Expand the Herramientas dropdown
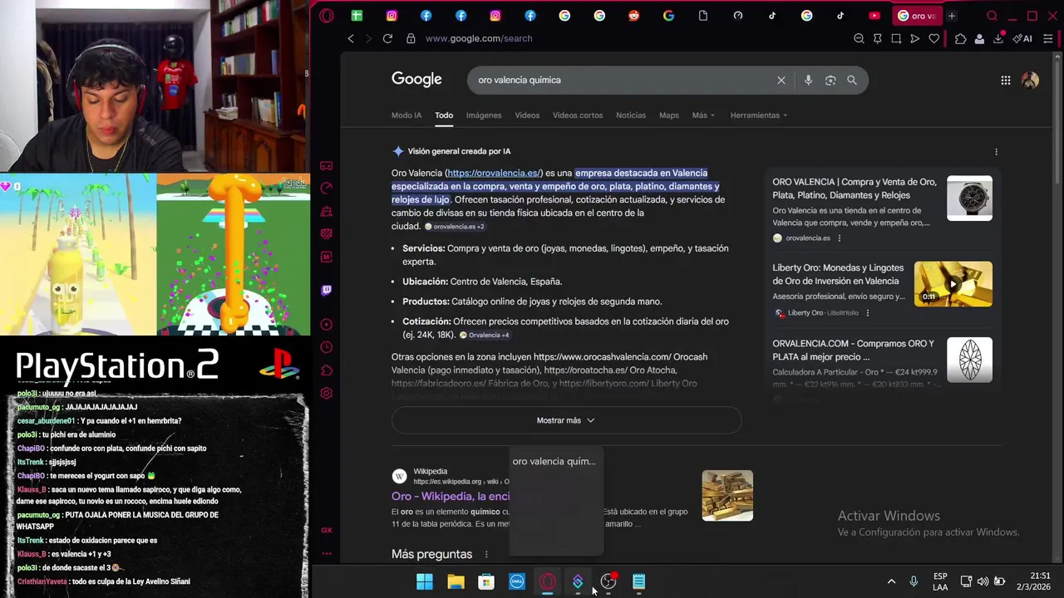The image size is (1064, 598). coord(759,115)
